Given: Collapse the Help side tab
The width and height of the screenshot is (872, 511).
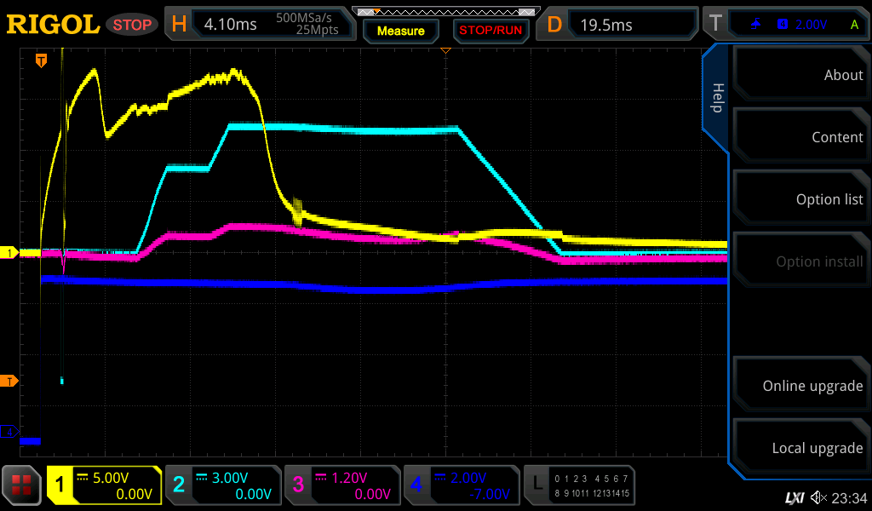Looking at the screenshot, I should pyautogui.click(x=717, y=98).
